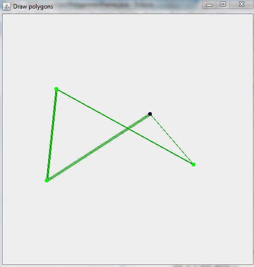Click the Java coffee cup title bar icon

click(7, 7)
